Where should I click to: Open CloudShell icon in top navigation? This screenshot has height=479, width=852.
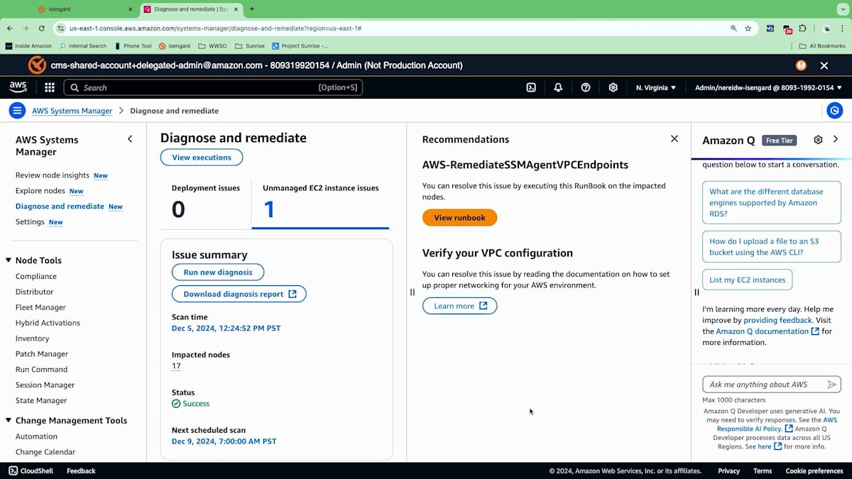[x=531, y=87]
